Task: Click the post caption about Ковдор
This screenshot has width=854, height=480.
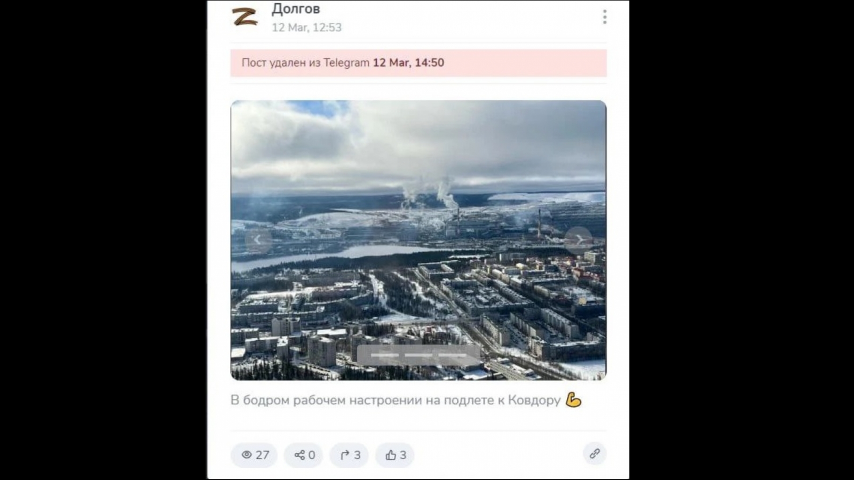Action: pos(396,400)
